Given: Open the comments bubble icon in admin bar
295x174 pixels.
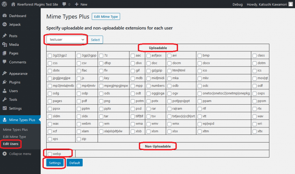Looking at the screenshot, I should tap(64, 4).
